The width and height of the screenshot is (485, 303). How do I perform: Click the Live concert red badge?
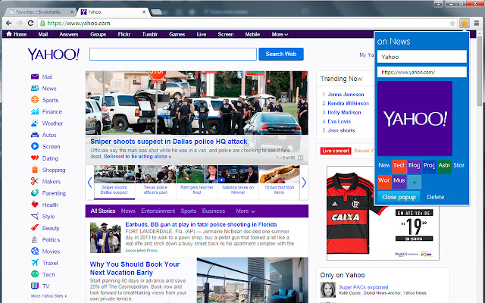[x=336, y=151]
